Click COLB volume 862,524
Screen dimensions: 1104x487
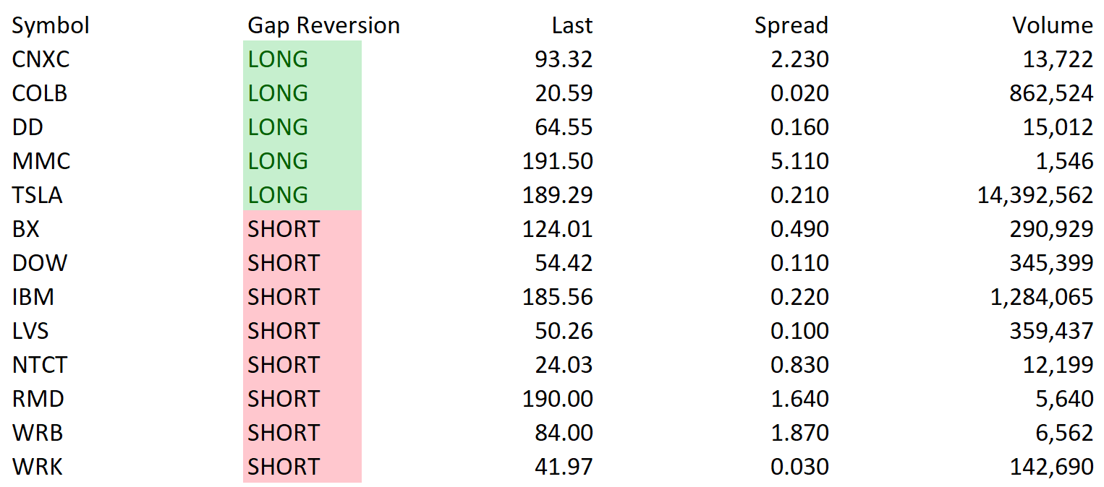point(1053,93)
